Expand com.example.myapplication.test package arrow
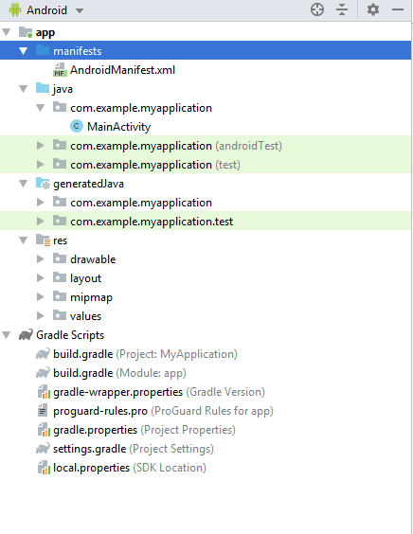 [x=40, y=222]
